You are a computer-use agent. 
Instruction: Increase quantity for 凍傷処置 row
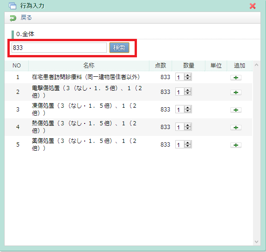(x=188, y=108)
